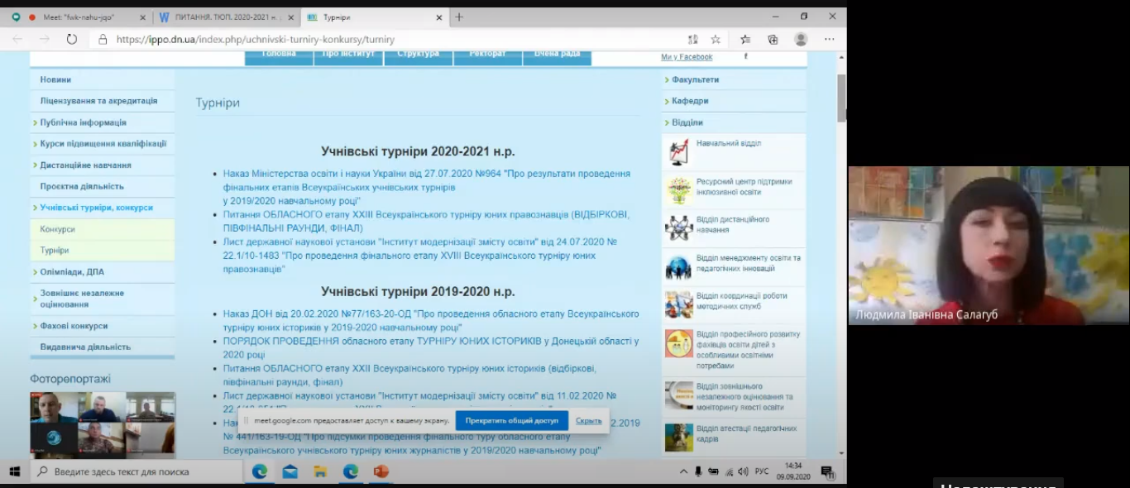Open the Mail app from the taskbar
The height and width of the screenshot is (488, 1130).
tap(290, 471)
